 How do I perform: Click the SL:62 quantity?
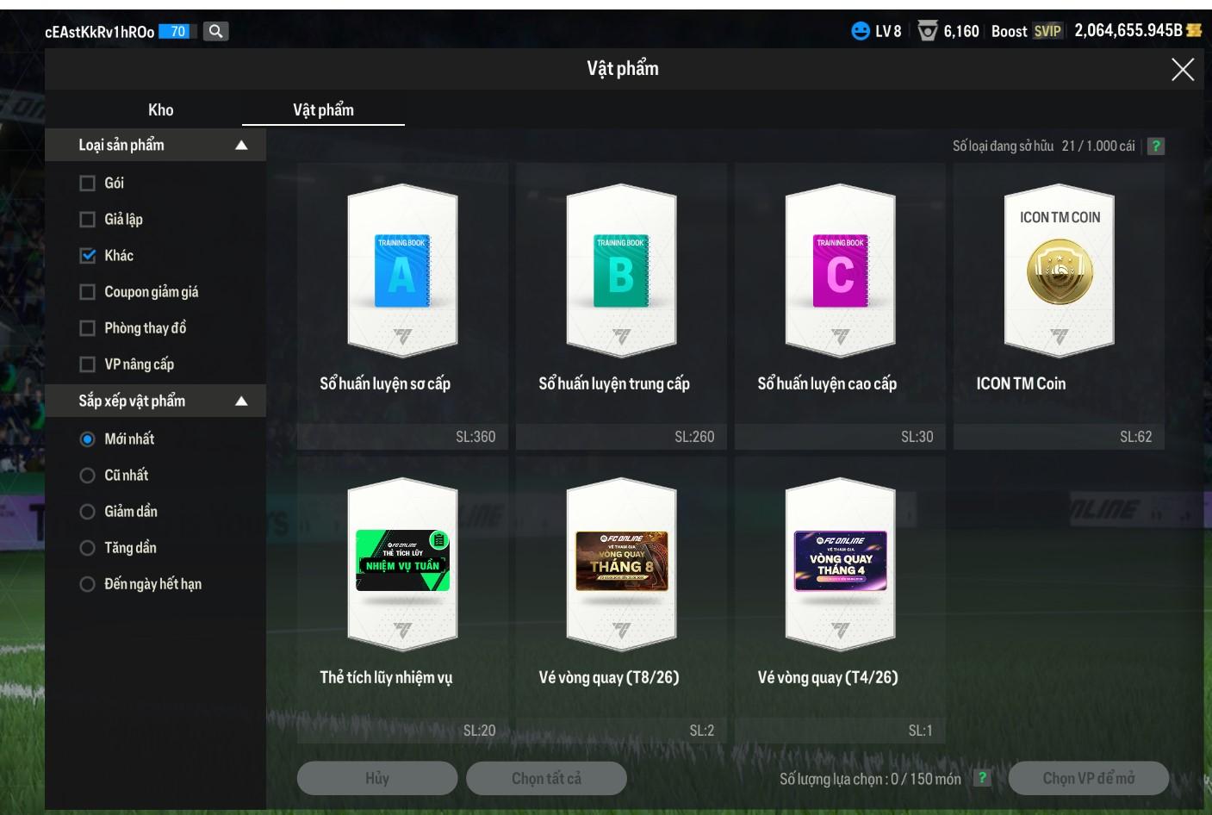[1136, 437]
